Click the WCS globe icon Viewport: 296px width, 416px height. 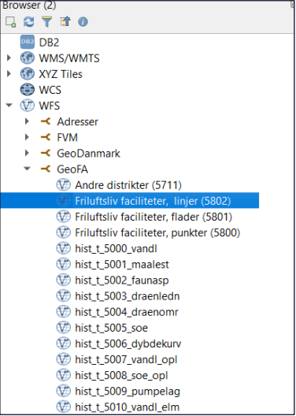[x=28, y=90]
